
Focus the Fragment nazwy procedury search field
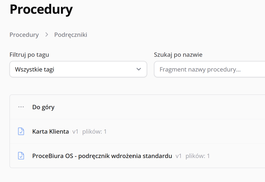pyautogui.click(x=210, y=69)
